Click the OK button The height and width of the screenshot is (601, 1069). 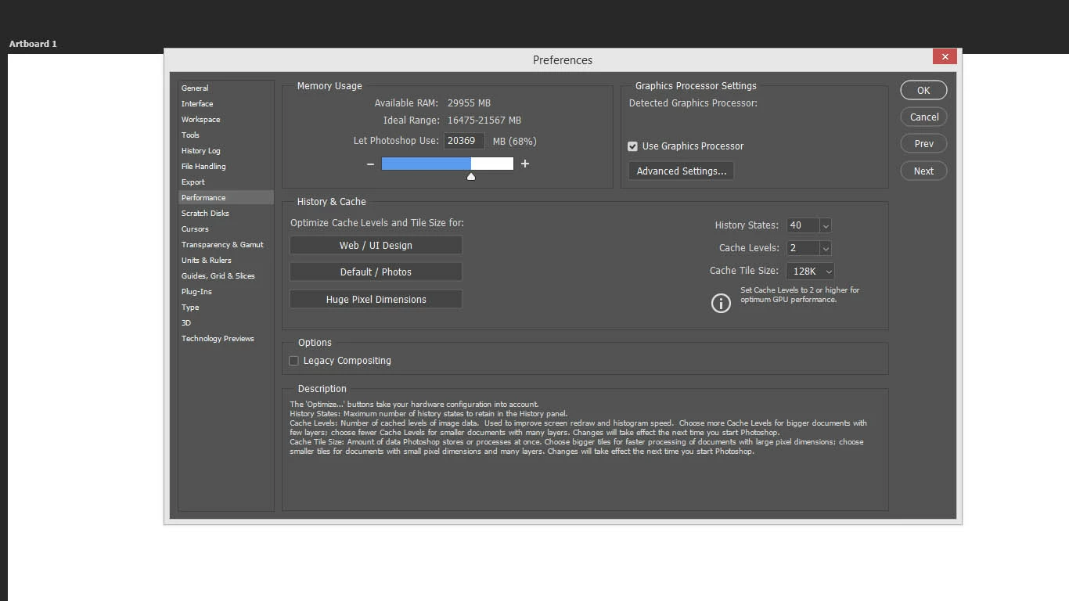[923, 90]
